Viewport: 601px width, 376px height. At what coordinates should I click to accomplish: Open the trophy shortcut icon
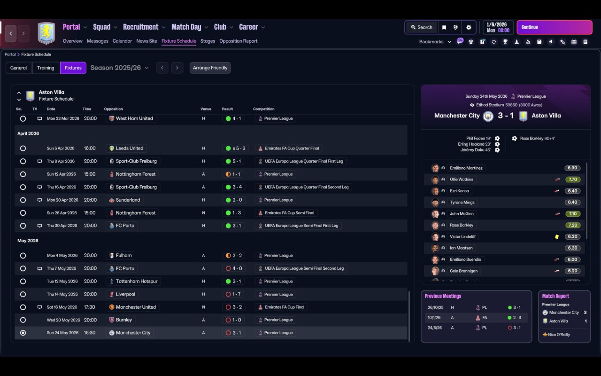point(505,42)
